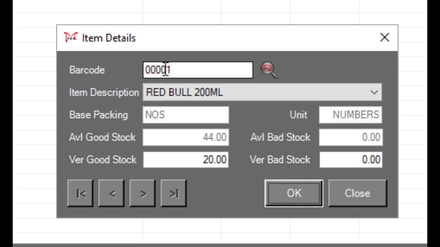Click the Barcode label text
The image size is (440, 247).
[87, 70]
